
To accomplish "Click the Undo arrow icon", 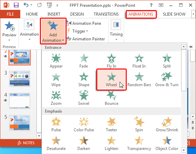I will (x=26, y=5).
